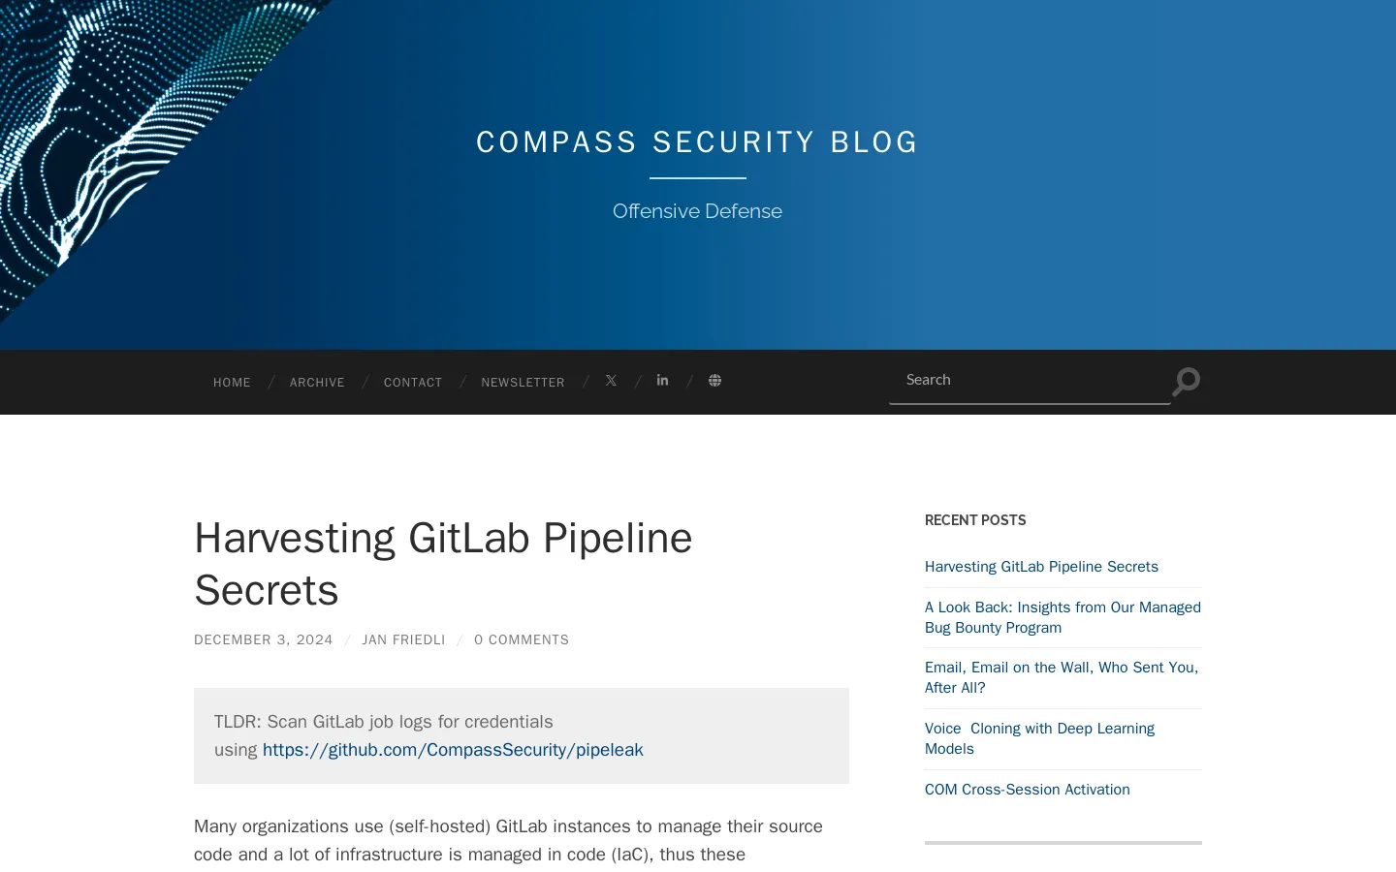Screen dimensions: 1396x872
Task: Click the magnifying glass search button
Action: click(1186, 382)
